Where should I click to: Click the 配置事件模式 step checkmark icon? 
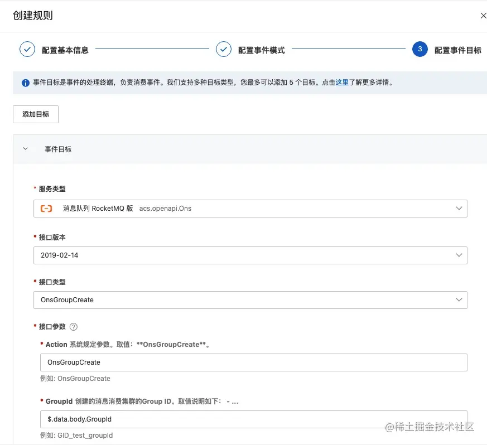(224, 49)
